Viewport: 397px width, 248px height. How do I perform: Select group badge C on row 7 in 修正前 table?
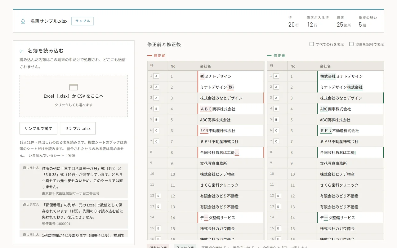point(156,141)
